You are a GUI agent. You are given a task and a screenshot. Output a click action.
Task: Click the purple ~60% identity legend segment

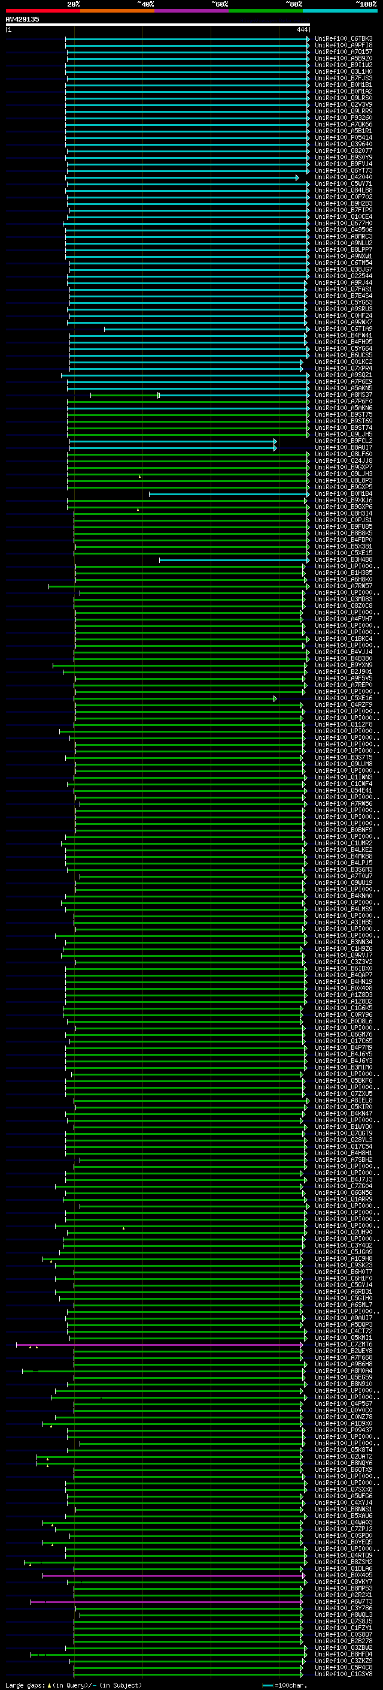pyautogui.click(x=192, y=11)
